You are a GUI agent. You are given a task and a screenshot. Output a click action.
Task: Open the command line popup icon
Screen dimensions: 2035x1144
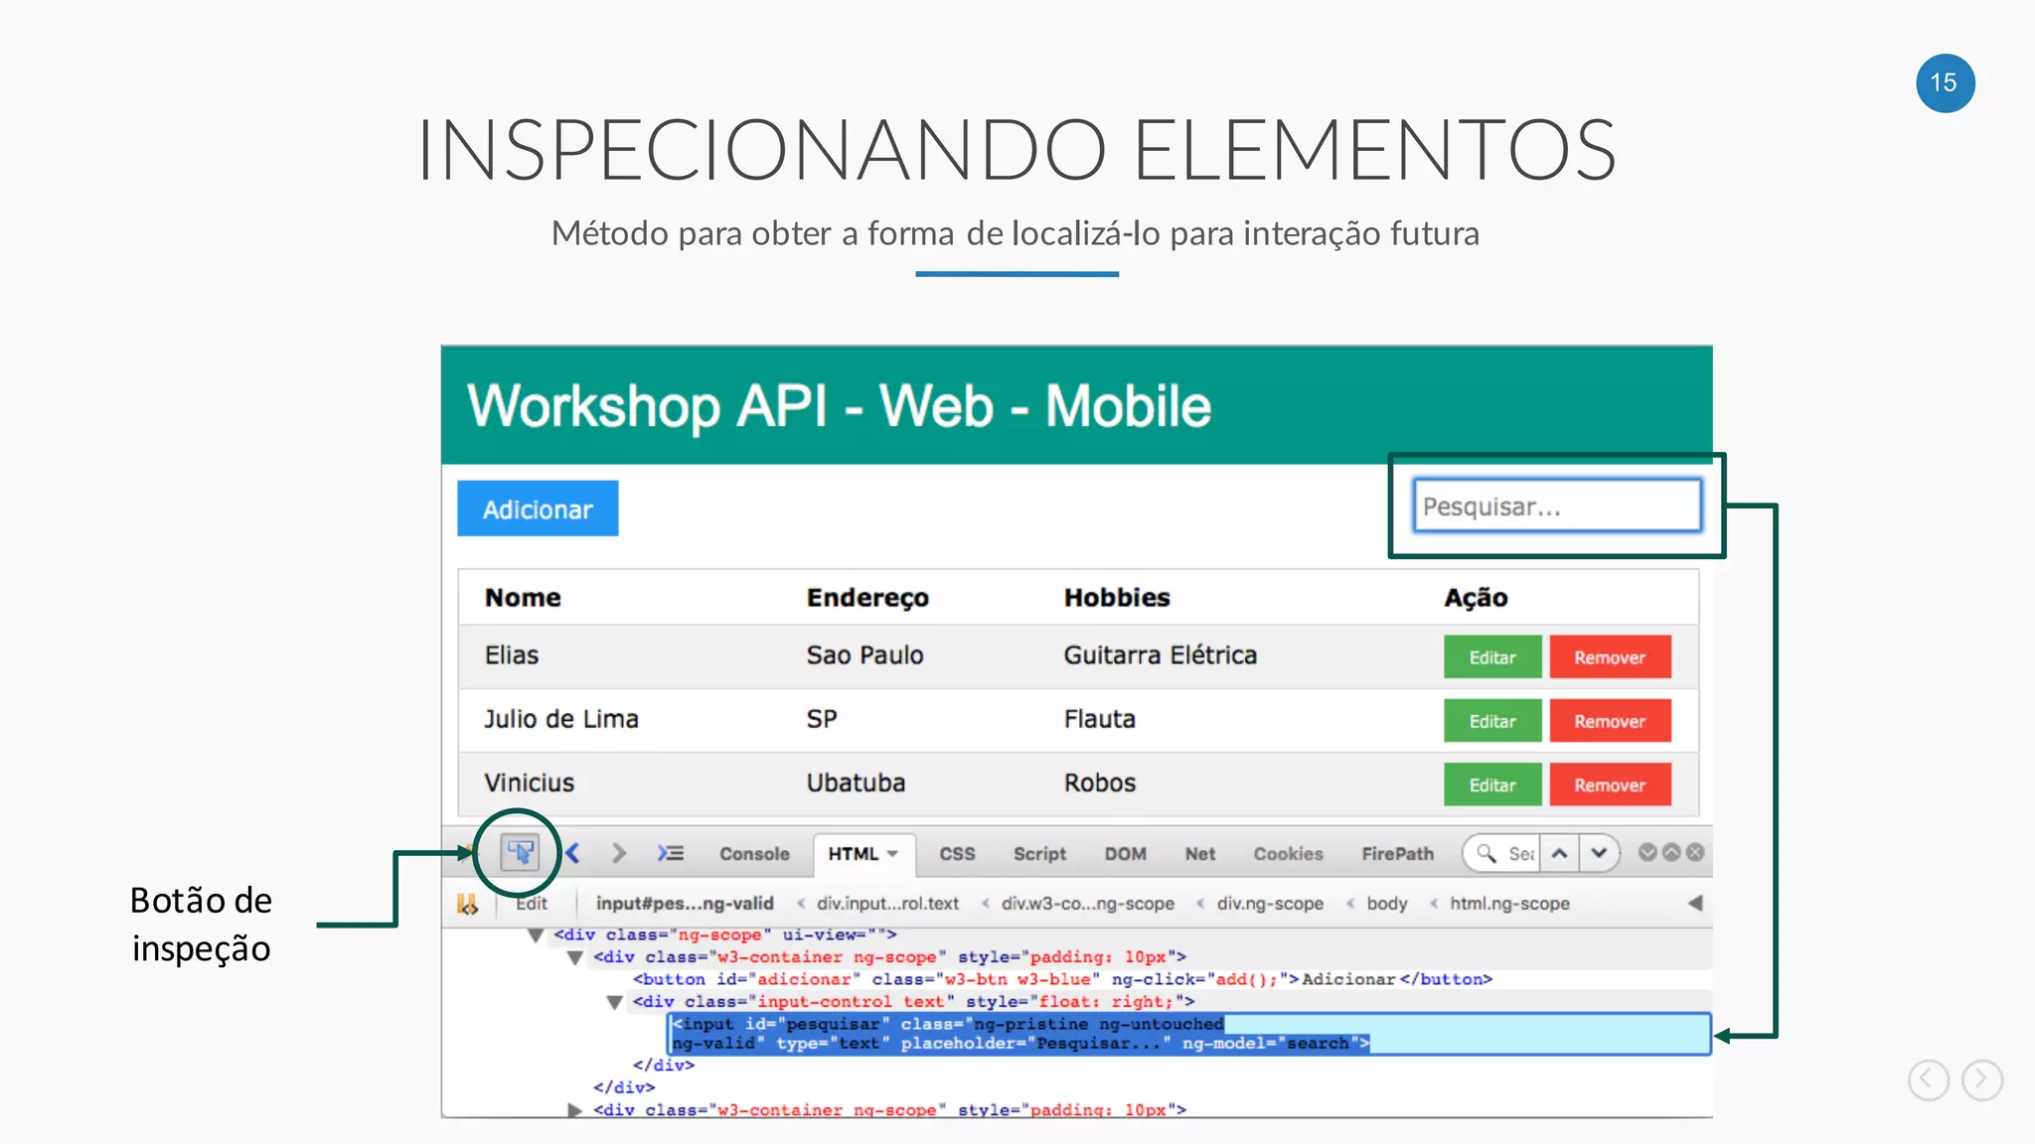click(x=671, y=853)
